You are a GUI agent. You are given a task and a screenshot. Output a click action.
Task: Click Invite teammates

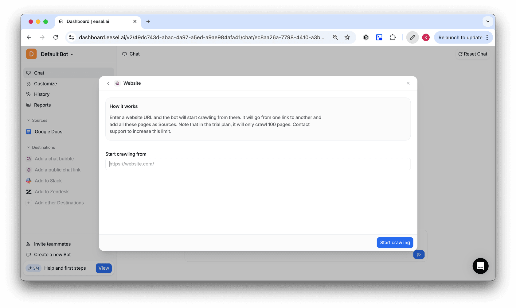[49, 244]
